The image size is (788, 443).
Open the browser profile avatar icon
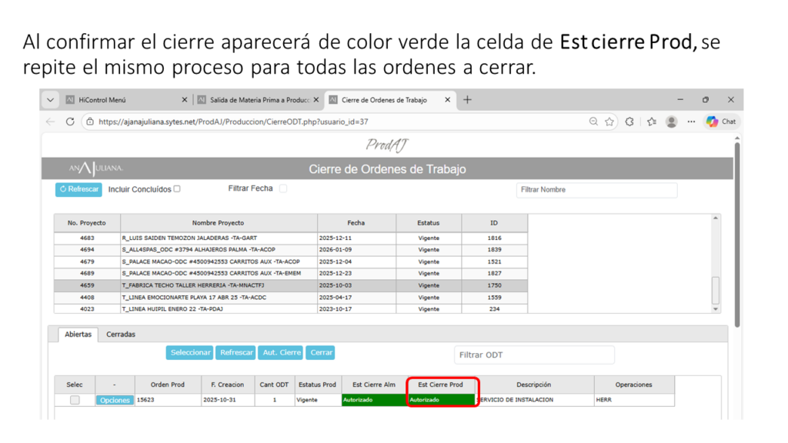[672, 122]
